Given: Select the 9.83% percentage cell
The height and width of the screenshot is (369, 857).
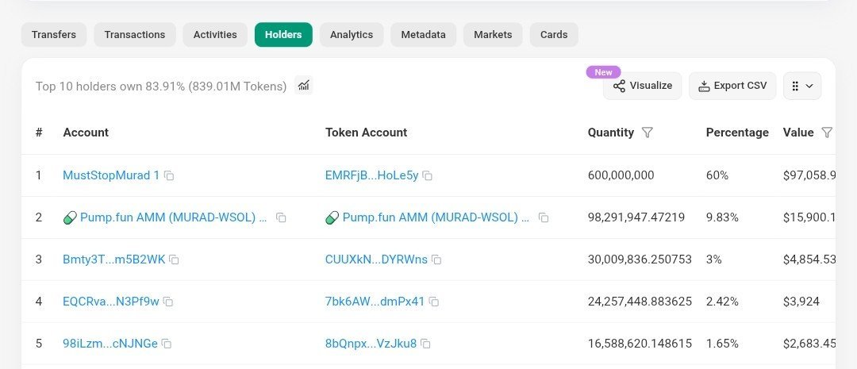Looking at the screenshot, I should [722, 217].
